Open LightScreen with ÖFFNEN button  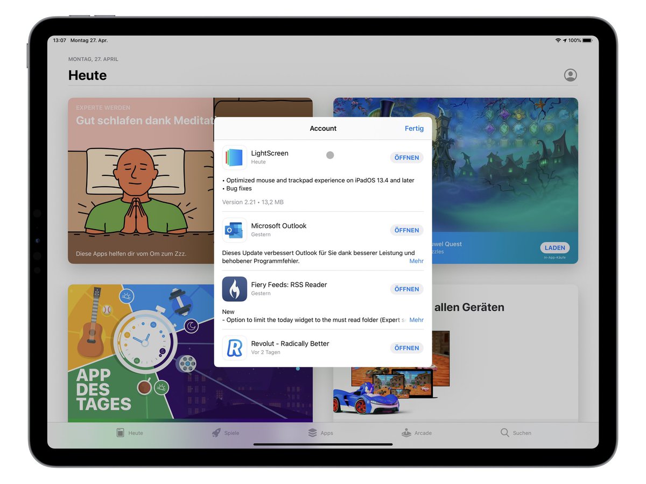(x=406, y=158)
